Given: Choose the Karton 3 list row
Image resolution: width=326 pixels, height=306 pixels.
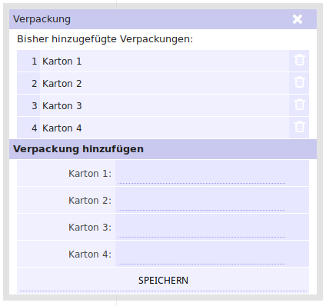Looking at the screenshot, I should pos(165,106).
